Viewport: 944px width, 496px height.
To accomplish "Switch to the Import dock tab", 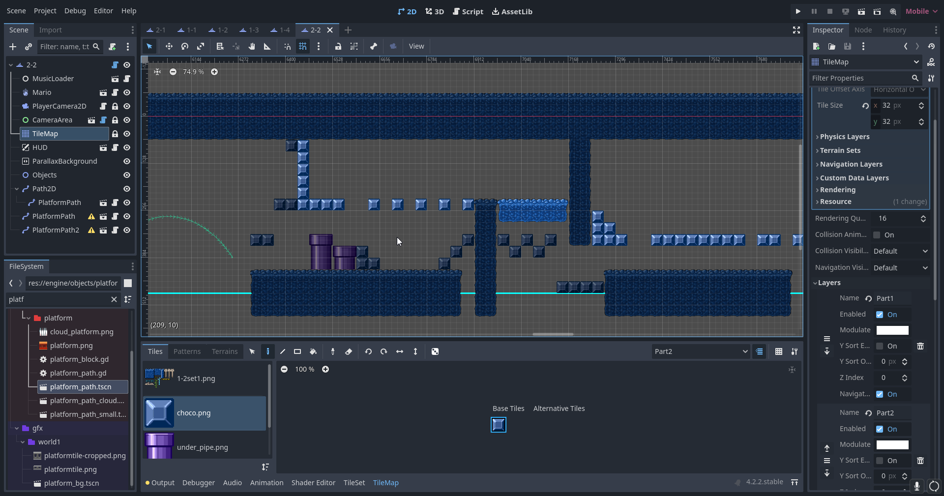I will (x=51, y=30).
